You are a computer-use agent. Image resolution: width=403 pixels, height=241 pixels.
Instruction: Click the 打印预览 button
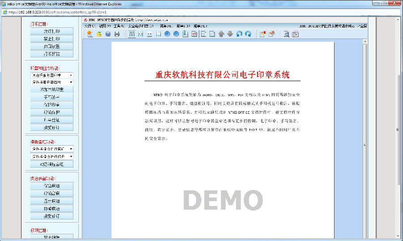pos(51,54)
